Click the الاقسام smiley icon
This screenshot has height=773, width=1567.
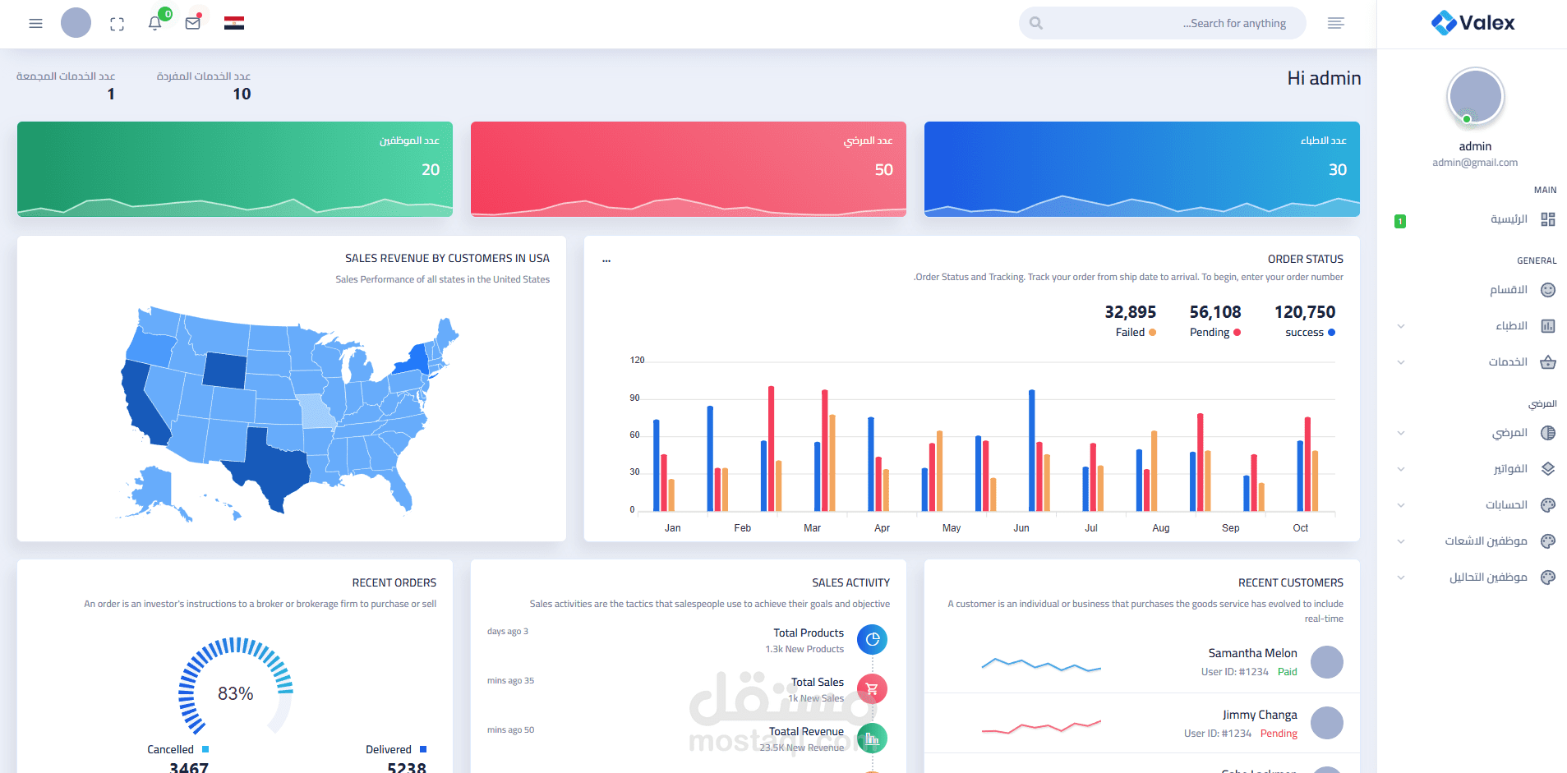(x=1548, y=290)
